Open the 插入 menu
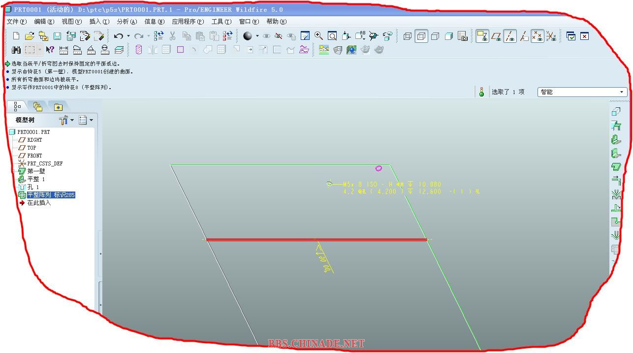 pyautogui.click(x=99, y=22)
